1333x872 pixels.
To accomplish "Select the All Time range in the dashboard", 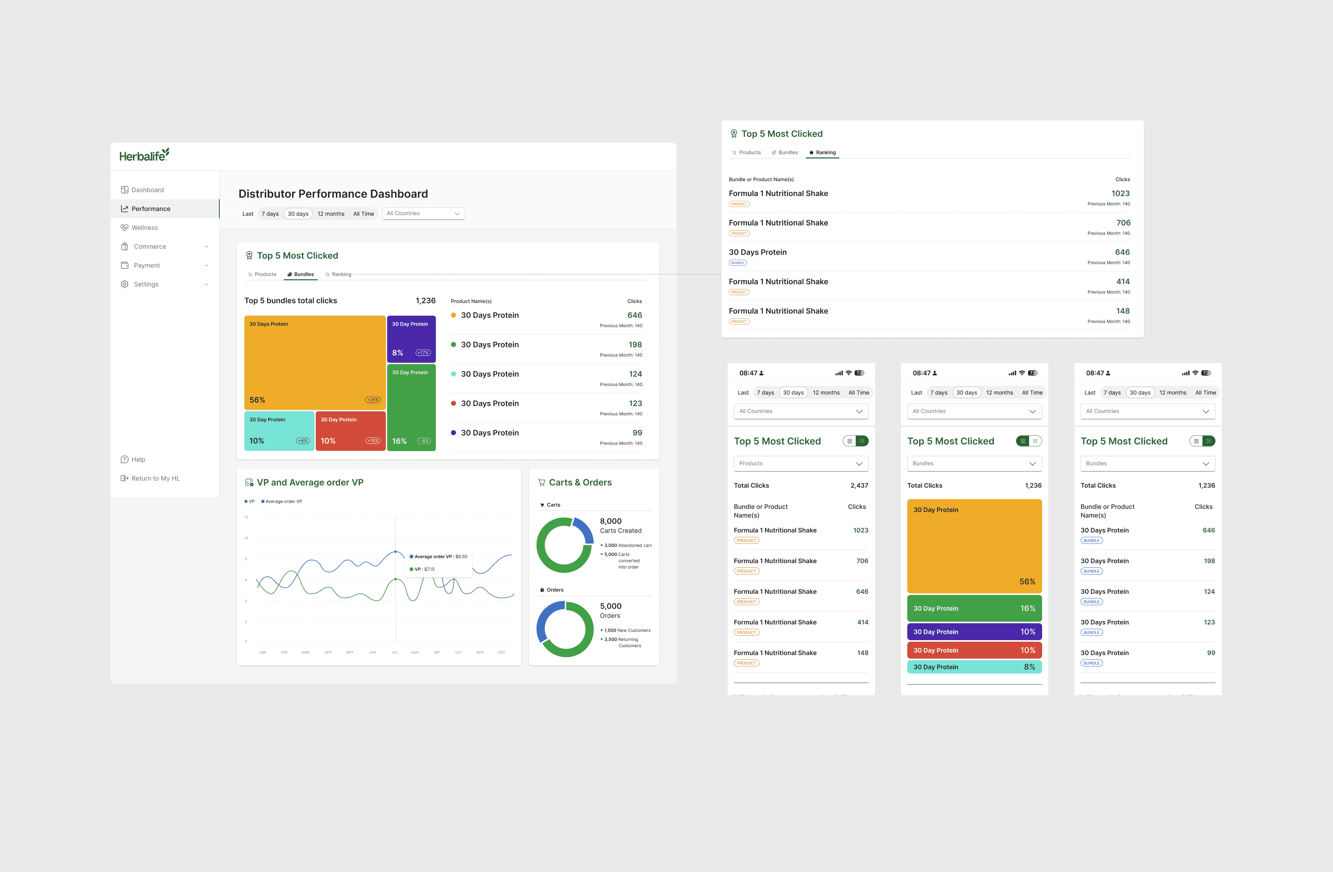I will [x=364, y=214].
